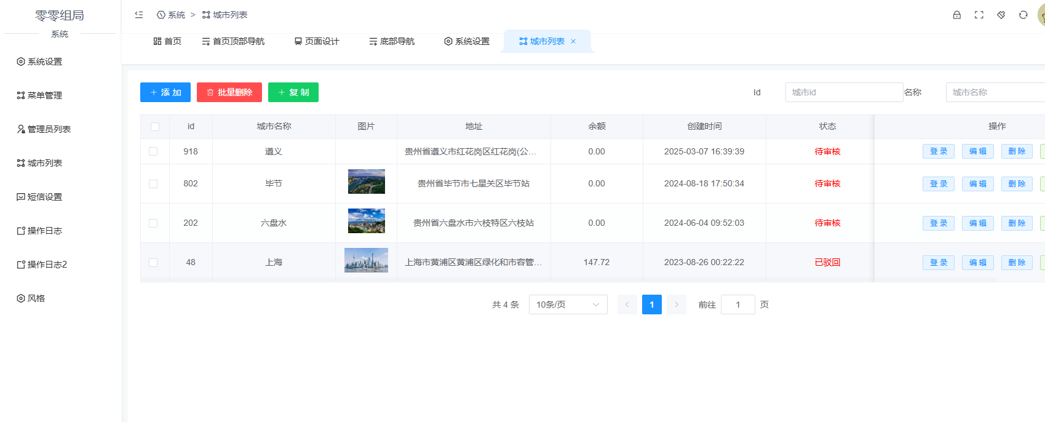Screen dimensions: 1045x422
Task: Open 管理员列表 in the sidebar
Action: (x=49, y=129)
